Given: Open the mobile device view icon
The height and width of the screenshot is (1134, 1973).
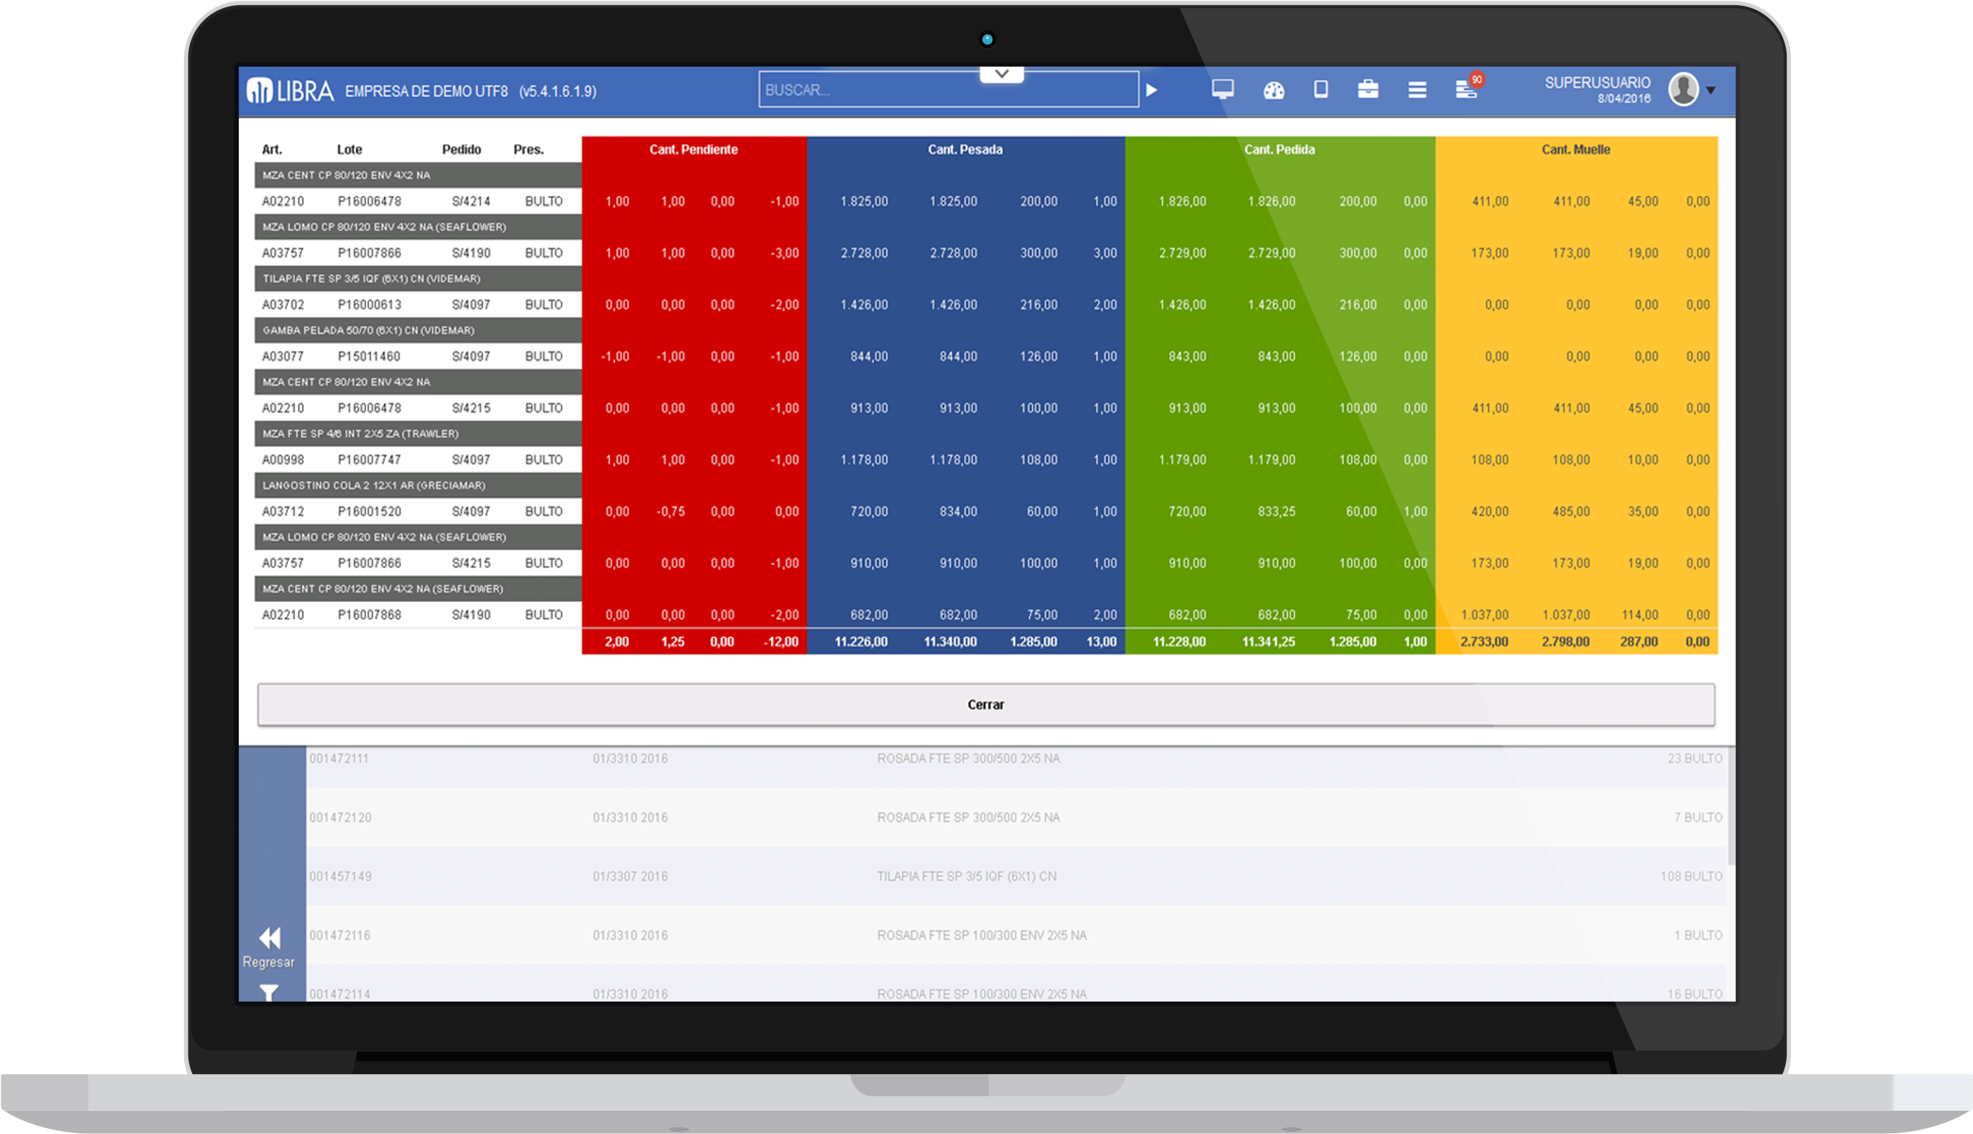Looking at the screenshot, I should [x=1321, y=90].
